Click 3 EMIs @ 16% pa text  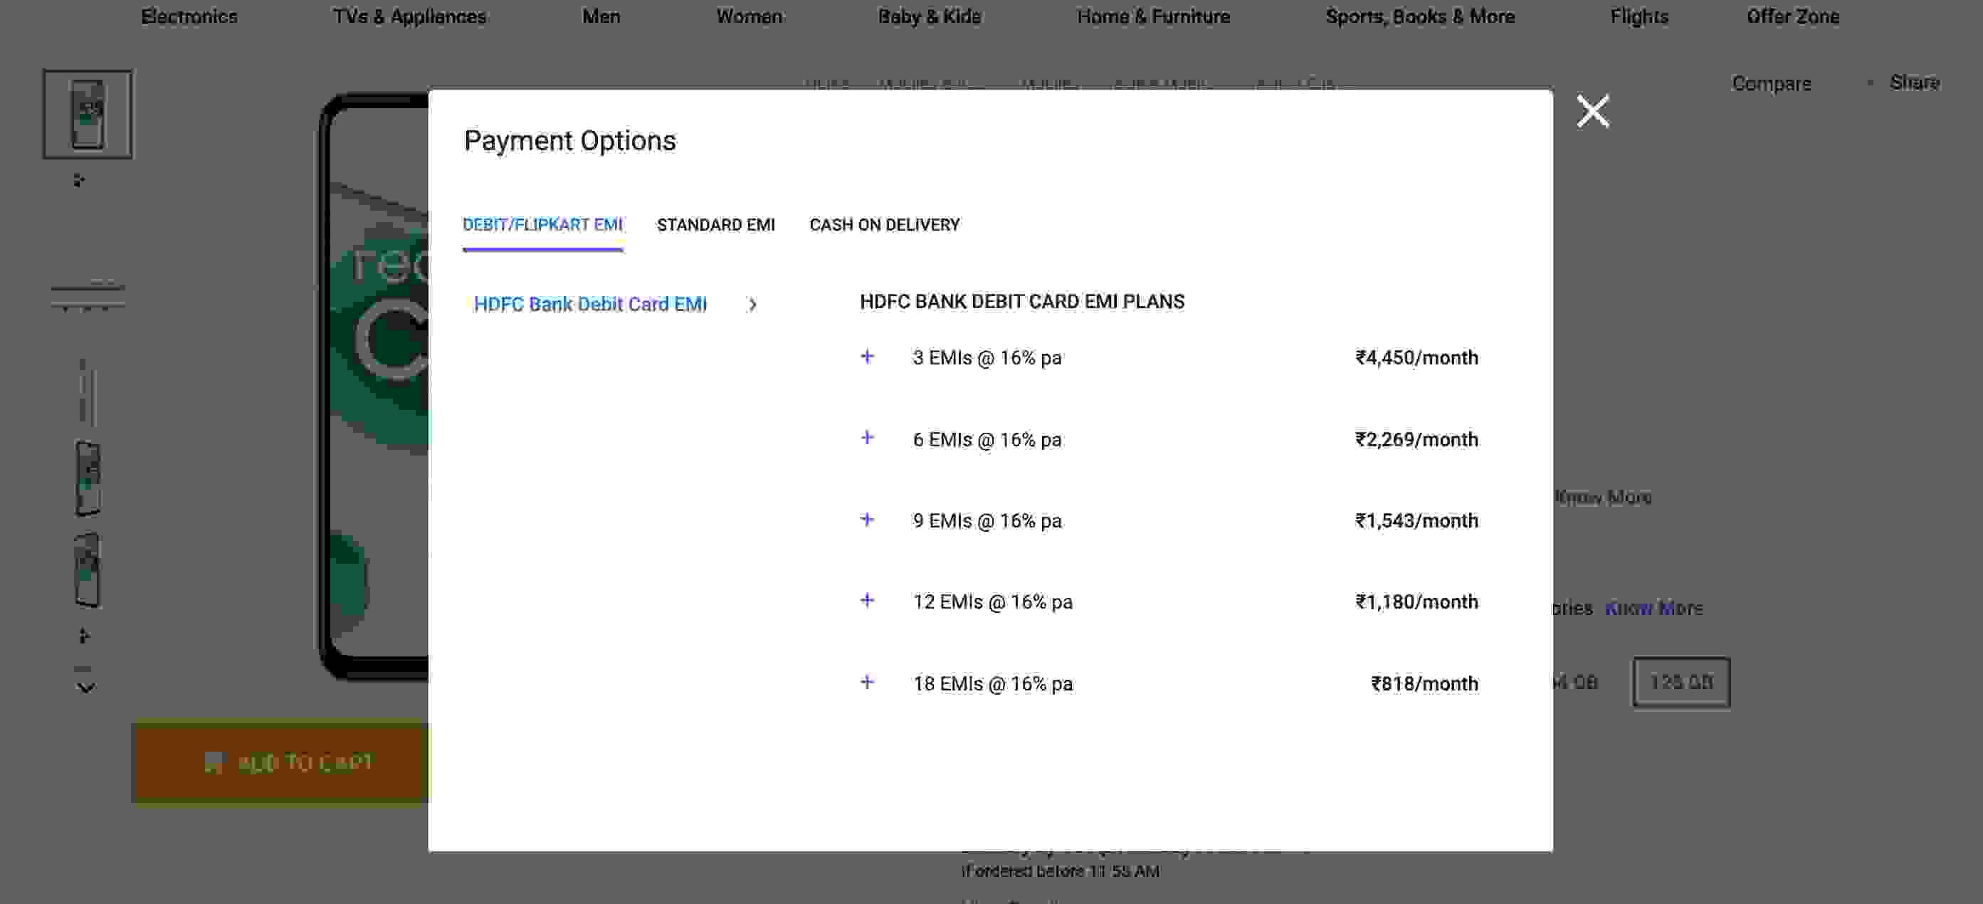point(987,357)
